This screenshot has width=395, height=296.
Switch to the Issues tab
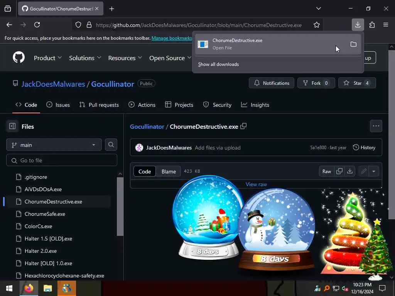[x=58, y=105]
